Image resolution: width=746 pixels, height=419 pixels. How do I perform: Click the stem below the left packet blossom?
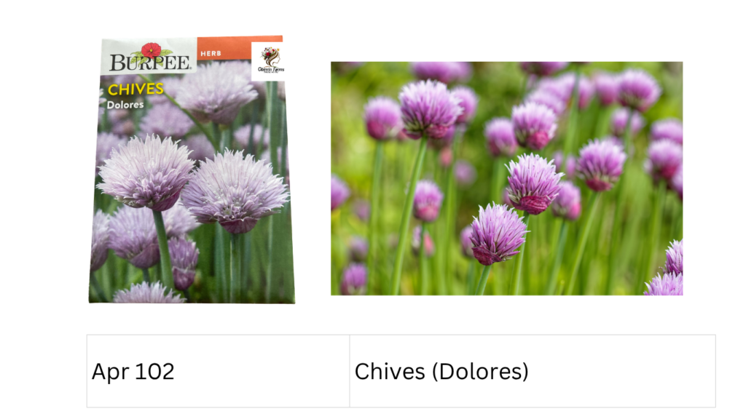tap(162, 247)
